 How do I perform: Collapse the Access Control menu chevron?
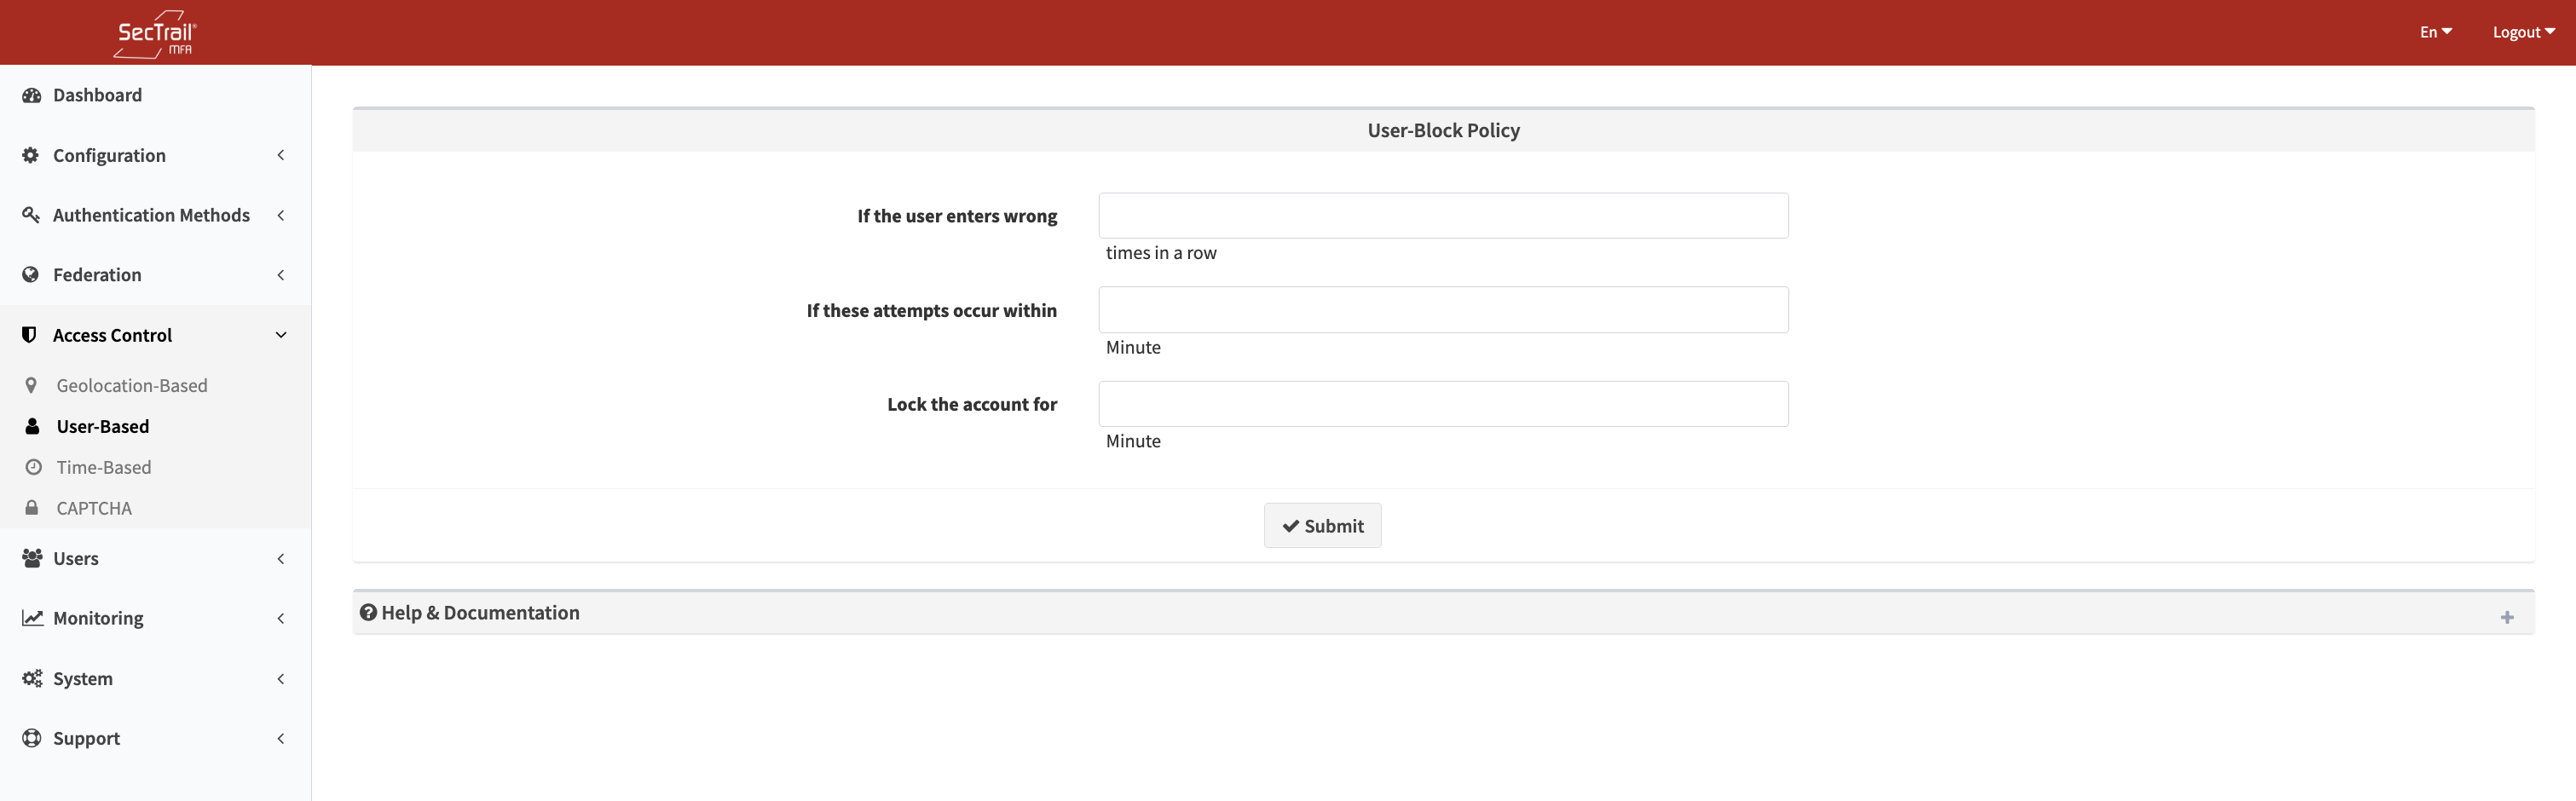(x=281, y=335)
